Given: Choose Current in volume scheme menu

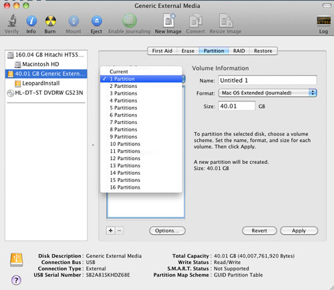Looking at the screenshot, I should pyautogui.click(x=141, y=71).
